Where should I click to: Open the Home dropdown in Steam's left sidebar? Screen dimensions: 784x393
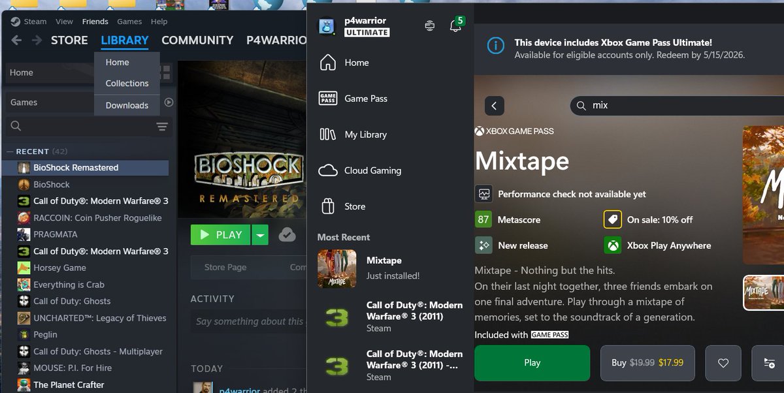(50, 72)
